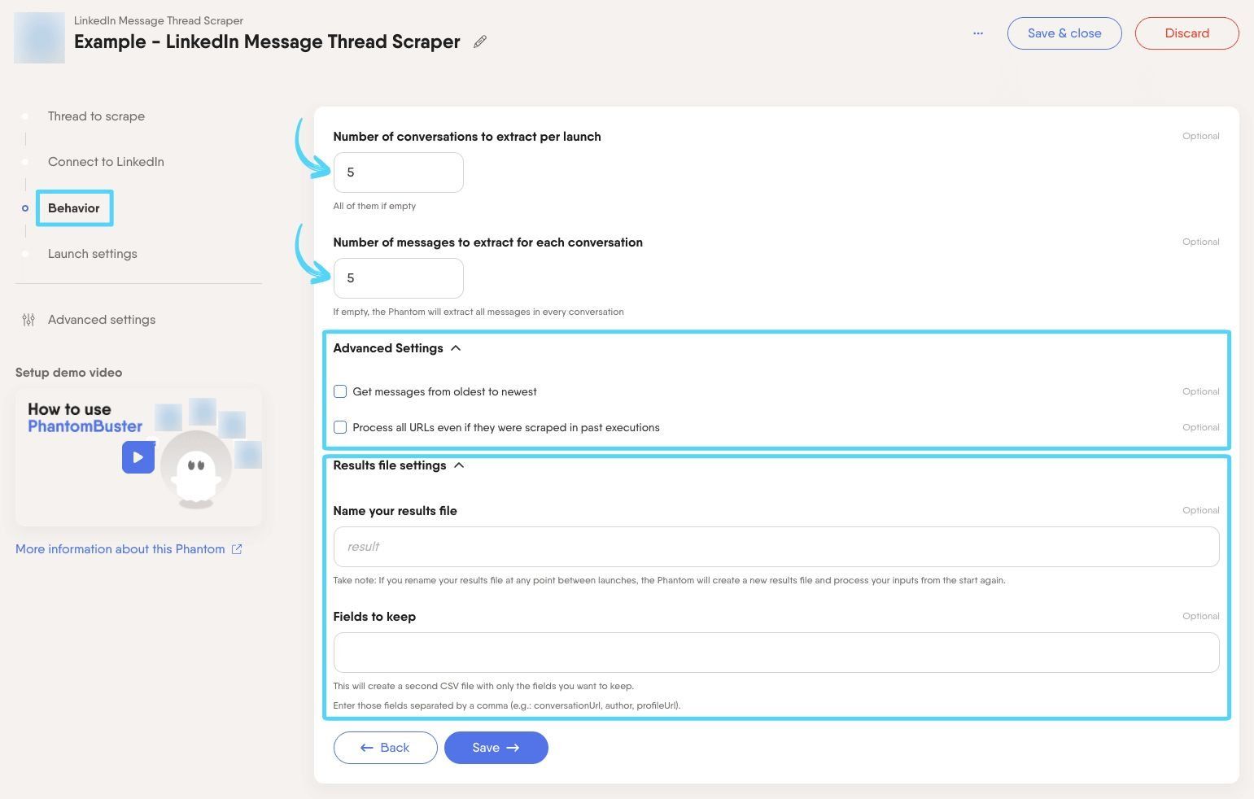Go to Connect to LinkedIn step
The height and width of the screenshot is (799, 1254).
pos(106,162)
